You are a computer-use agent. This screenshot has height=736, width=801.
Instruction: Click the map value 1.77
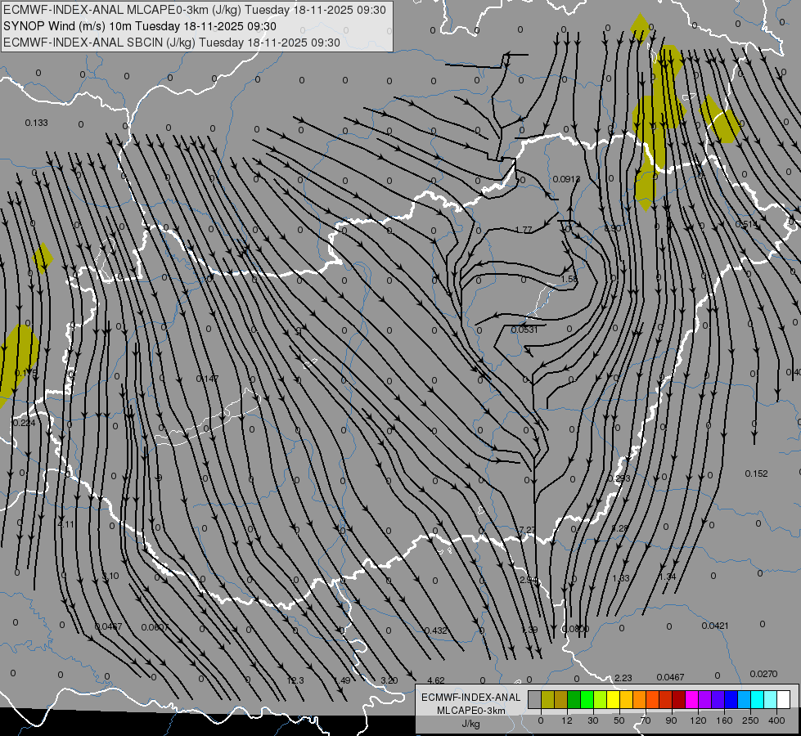pyautogui.click(x=524, y=230)
